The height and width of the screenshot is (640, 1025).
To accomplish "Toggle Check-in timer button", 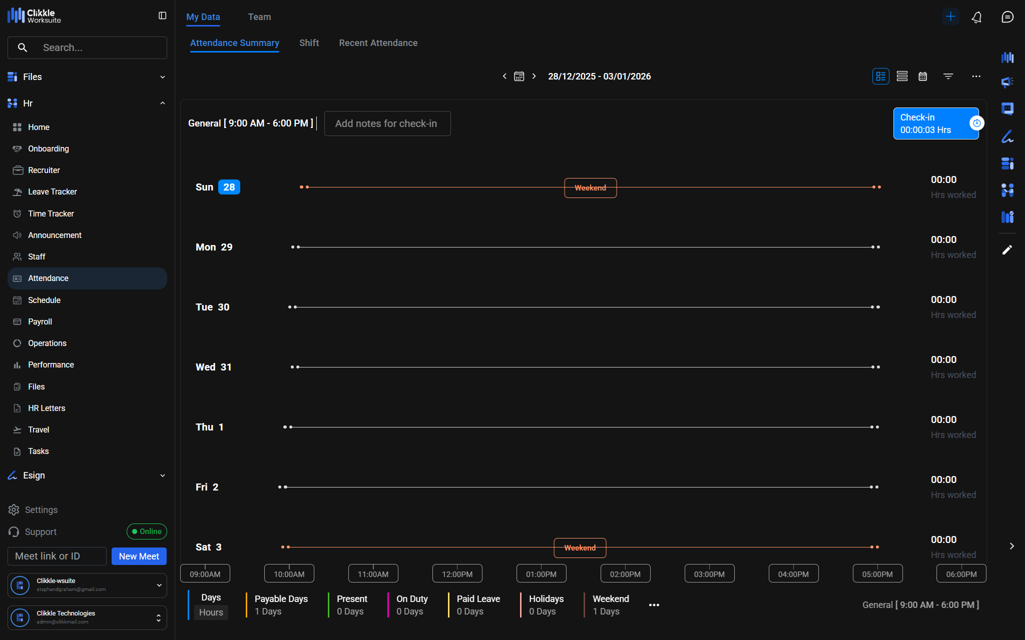I will pos(935,123).
